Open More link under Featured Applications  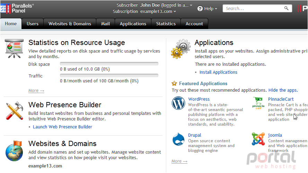(x=179, y=161)
